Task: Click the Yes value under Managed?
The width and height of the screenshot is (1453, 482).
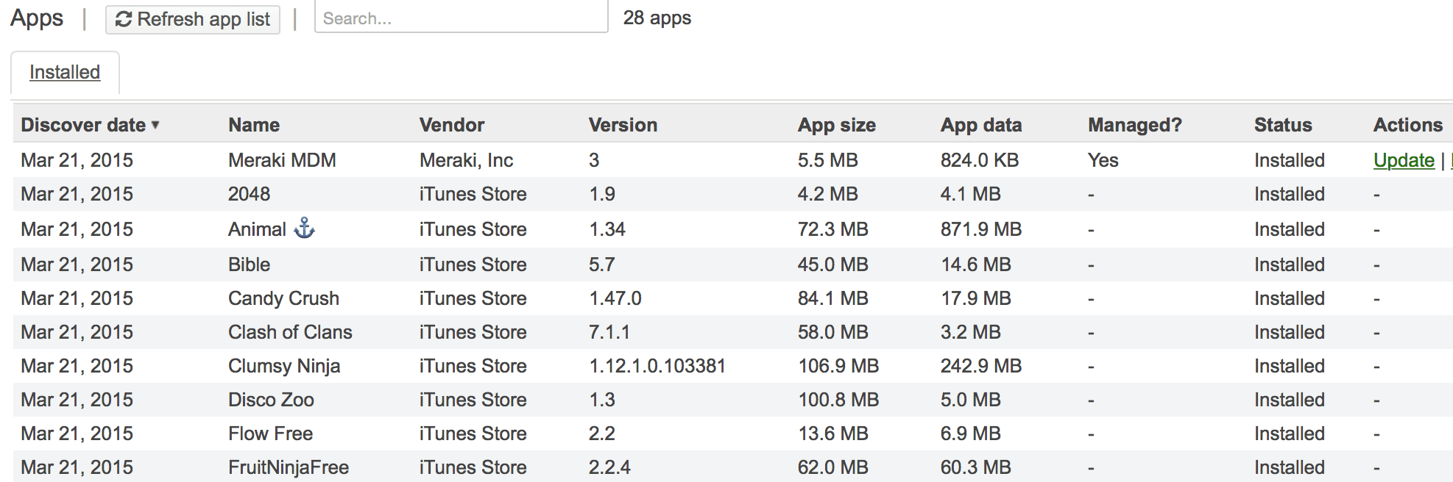Action: click(1103, 160)
